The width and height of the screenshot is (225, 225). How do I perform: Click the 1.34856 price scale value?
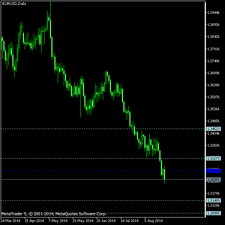coord(213,121)
